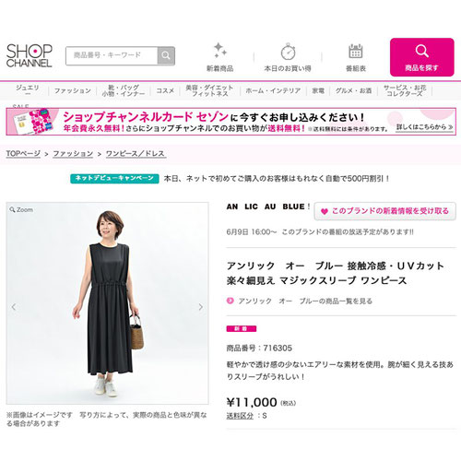Show previous product image arrow
Viewport: 461px width, 461px height.
[14, 307]
